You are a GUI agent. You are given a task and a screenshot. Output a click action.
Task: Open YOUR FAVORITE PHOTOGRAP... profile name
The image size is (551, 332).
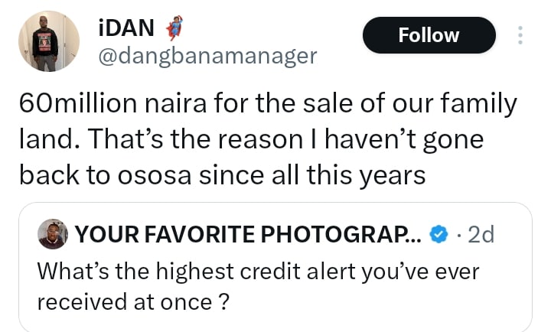pos(248,234)
